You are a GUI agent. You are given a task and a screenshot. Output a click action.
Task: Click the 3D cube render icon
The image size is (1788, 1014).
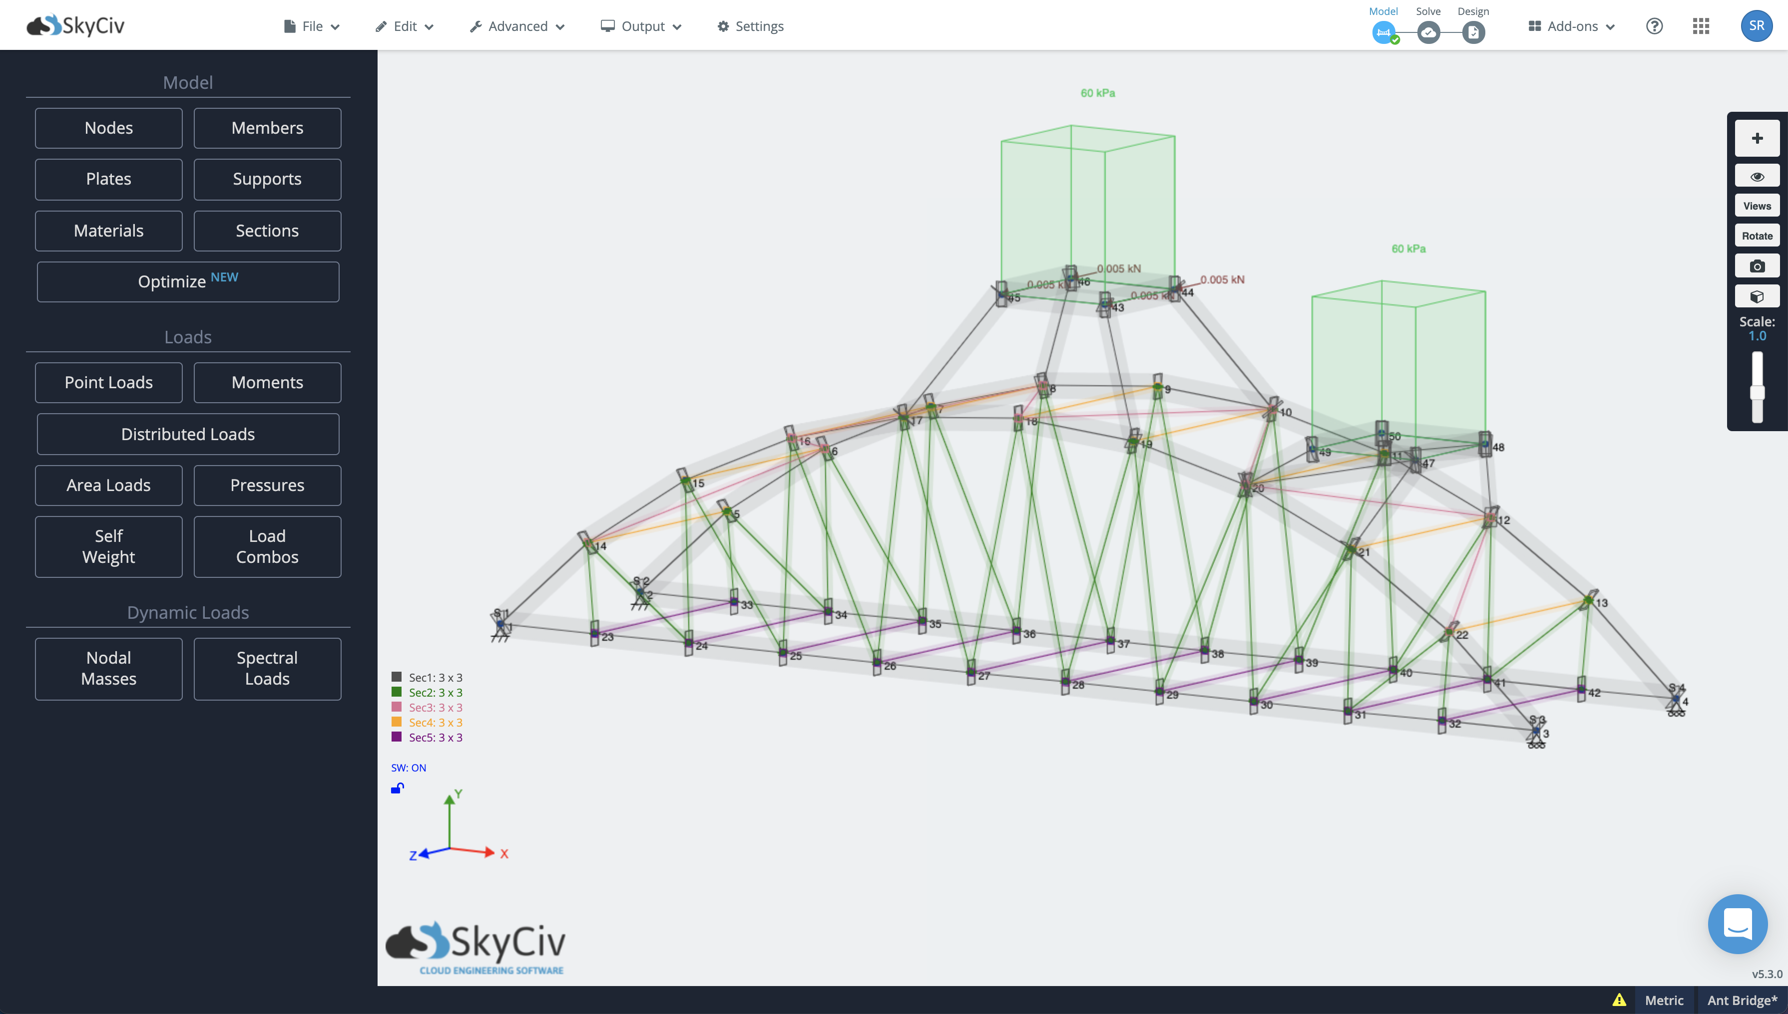[1757, 297]
